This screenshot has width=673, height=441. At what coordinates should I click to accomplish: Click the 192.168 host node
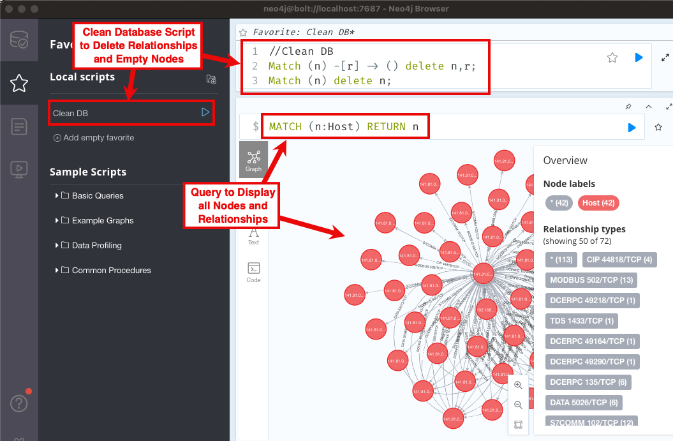(x=486, y=309)
